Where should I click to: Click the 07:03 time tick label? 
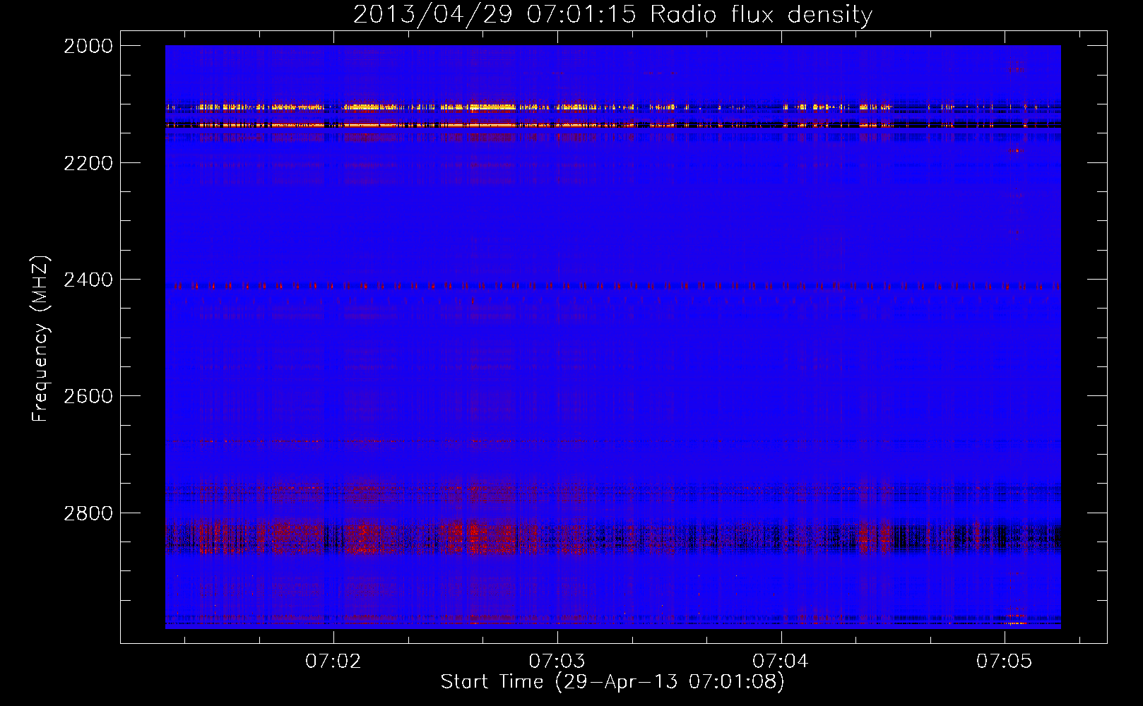click(x=557, y=661)
